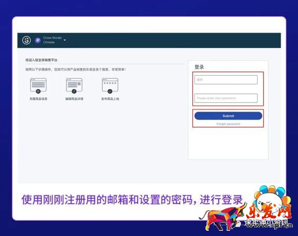Click the first step icon for cloning product info
Image resolution: width=298 pixels, height=236 pixels.
point(38,86)
